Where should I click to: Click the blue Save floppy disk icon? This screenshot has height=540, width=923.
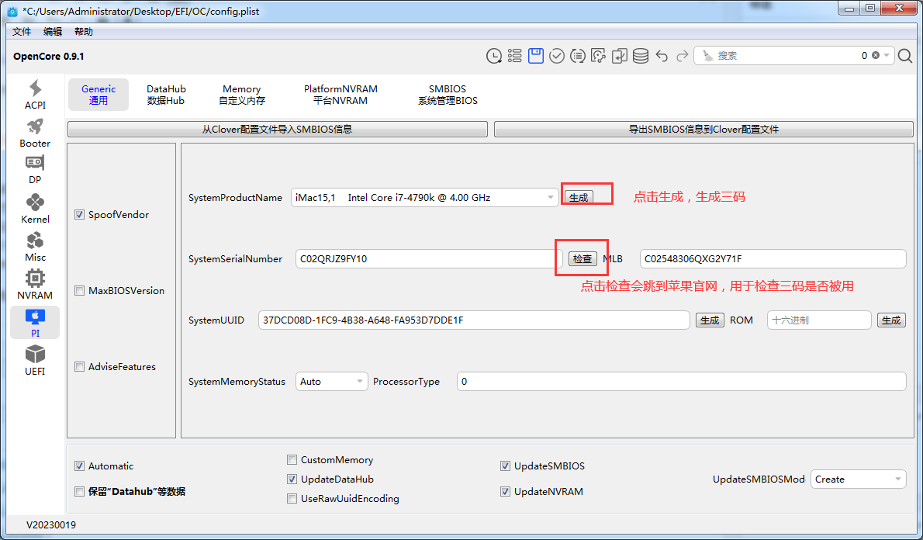[536, 56]
